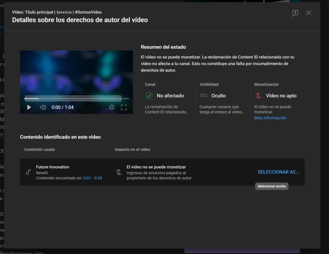Click the 'Impacto en el vídeo' column header
The height and width of the screenshot is (254, 329).
tap(132, 149)
